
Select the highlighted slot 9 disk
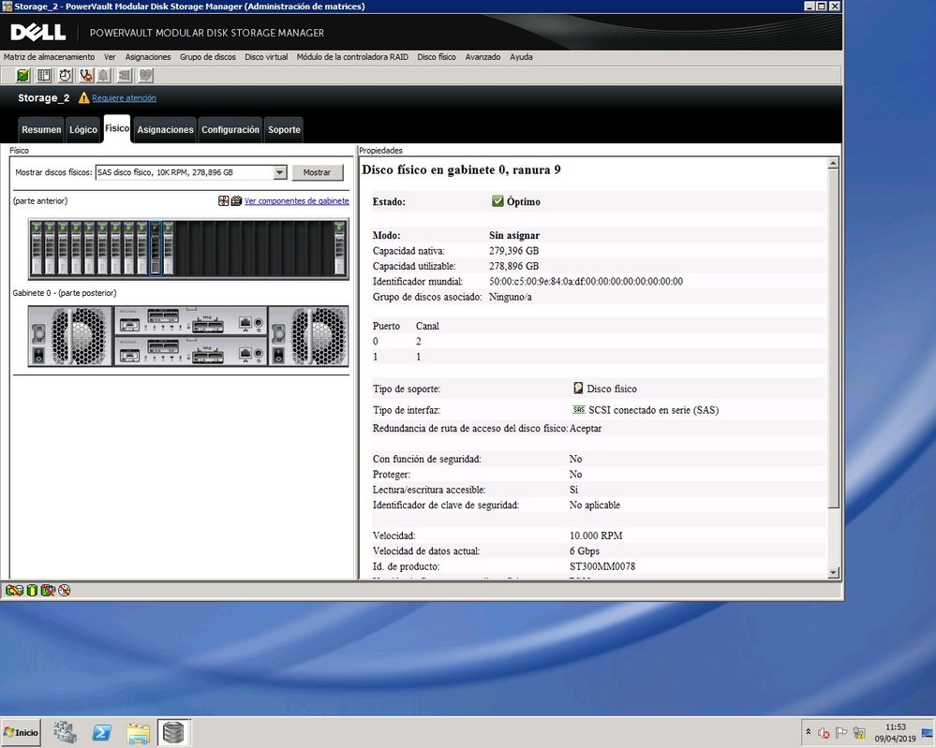155,247
